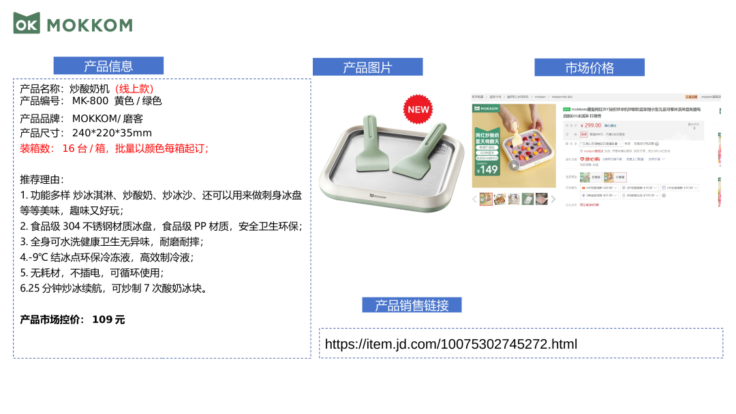This screenshot has width=736, height=414.
Task: Click the help icon beside the delivery region
Action: (x=657, y=144)
